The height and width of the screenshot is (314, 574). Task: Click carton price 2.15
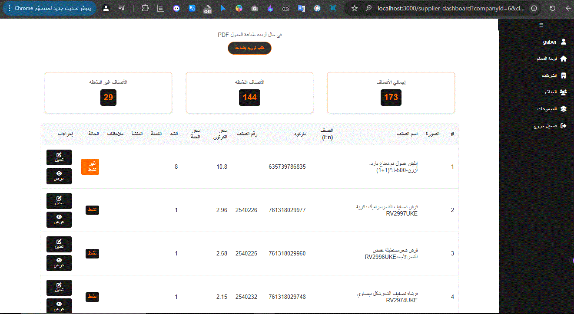(x=222, y=297)
